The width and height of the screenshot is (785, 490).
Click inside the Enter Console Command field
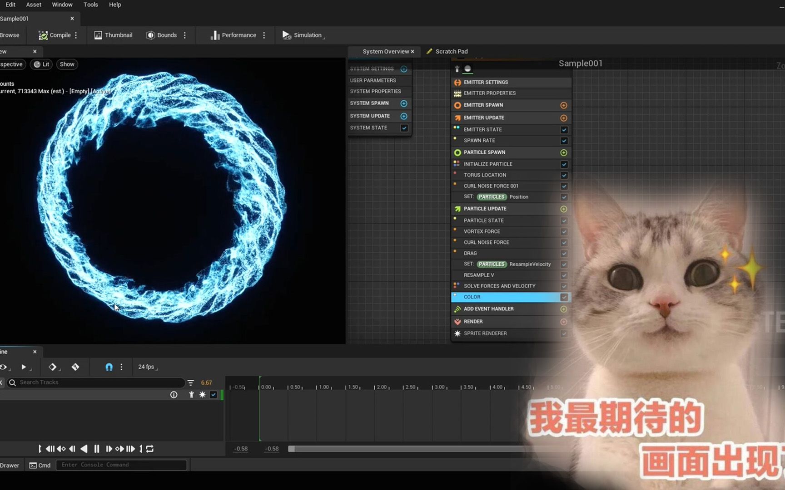tap(121, 465)
